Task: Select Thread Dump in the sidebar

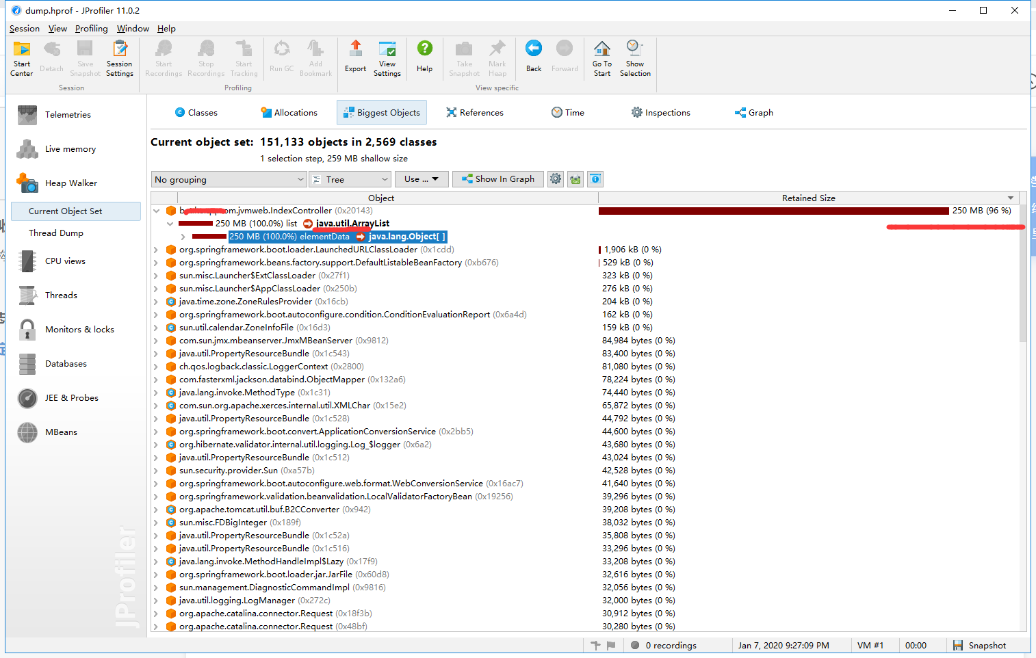Action: [56, 233]
